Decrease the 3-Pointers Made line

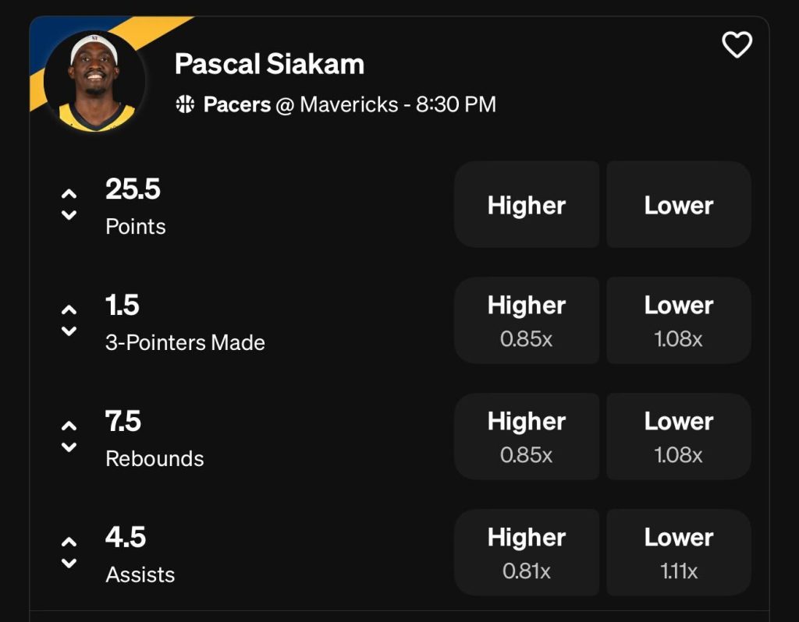pos(69,332)
